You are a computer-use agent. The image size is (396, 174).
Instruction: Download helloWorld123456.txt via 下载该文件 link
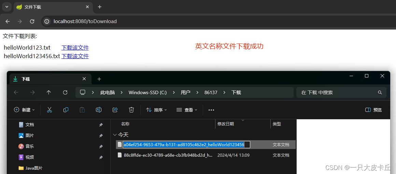click(75, 56)
